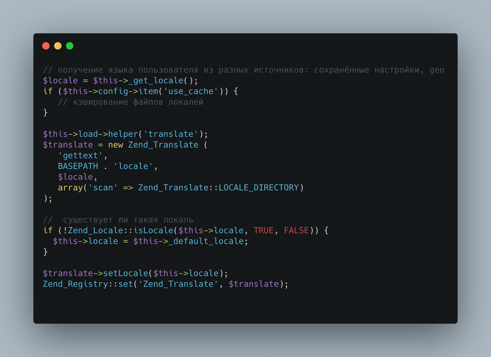The image size is (491, 357).
Task: Click Zend_Registry on the last line
Action: 75,284
